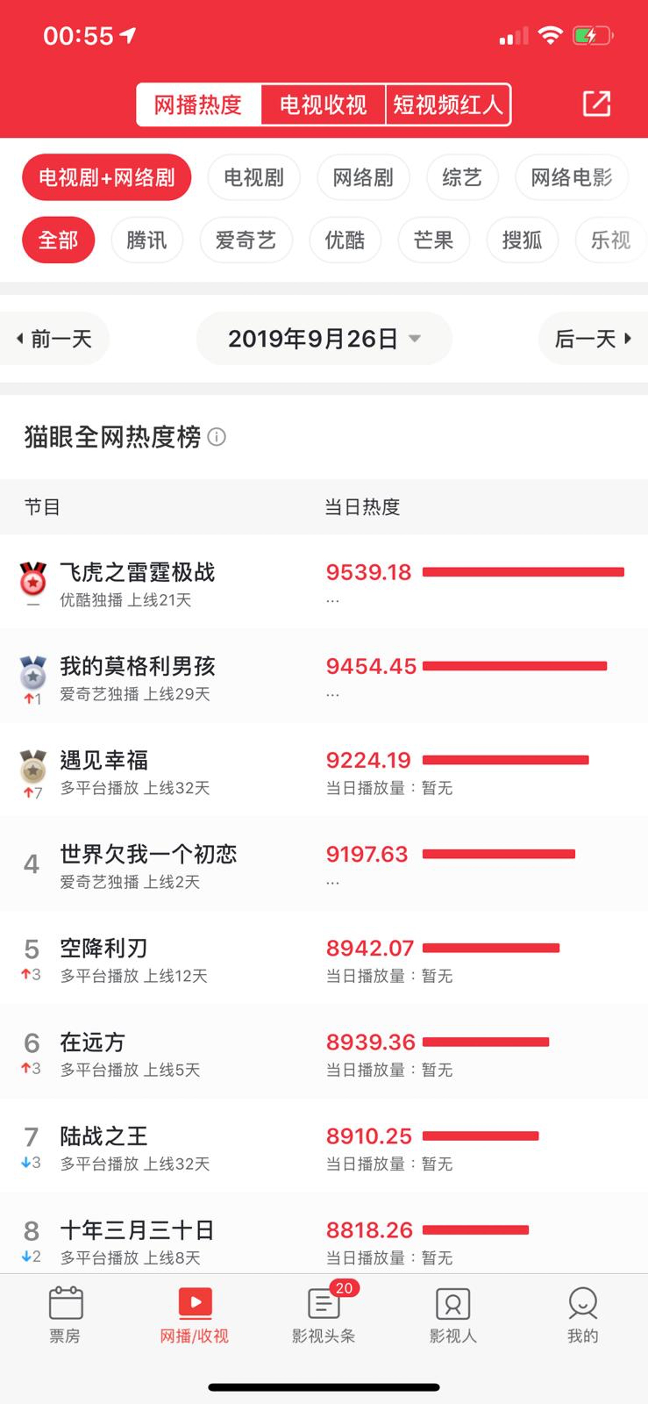The image size is (648, 1404).
Task: Go to next day 后一天
Action: [592, 338]
